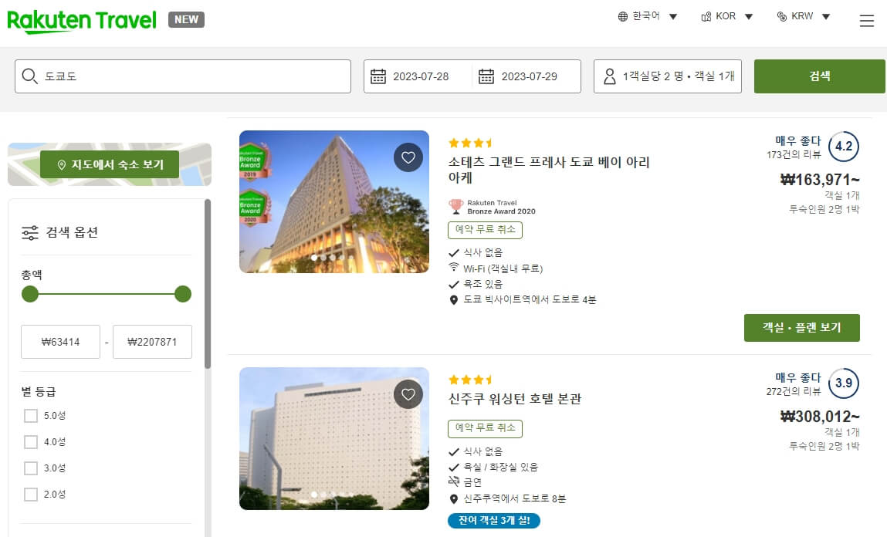
Task: Click 예약 무료 취소 tag on Sotetsu hotel
Action: 486,229
